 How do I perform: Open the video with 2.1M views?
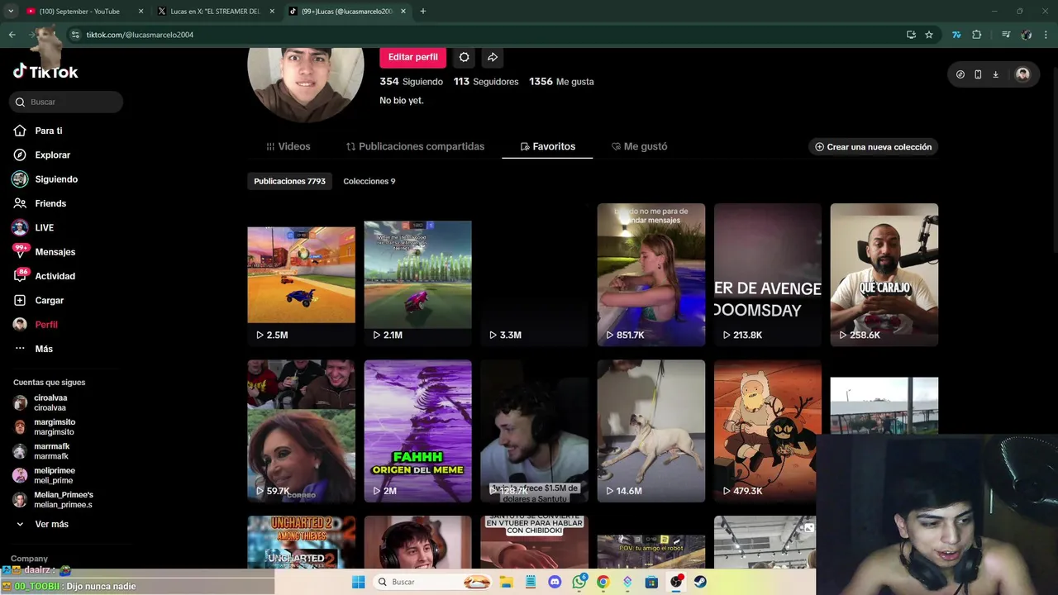coord(417,274)
